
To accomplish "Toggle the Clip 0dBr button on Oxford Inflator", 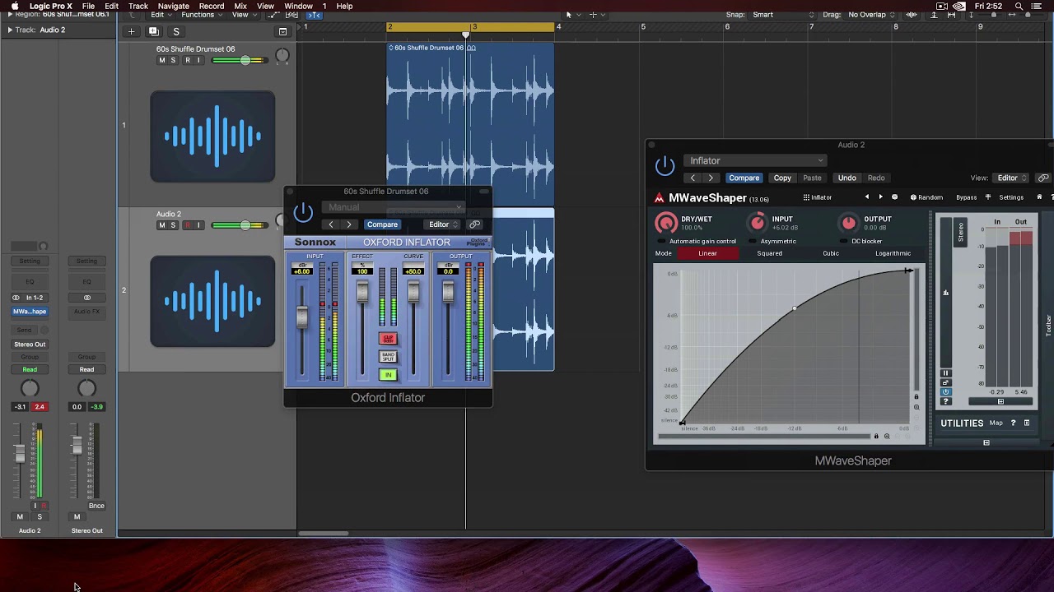I will point(388,339).
